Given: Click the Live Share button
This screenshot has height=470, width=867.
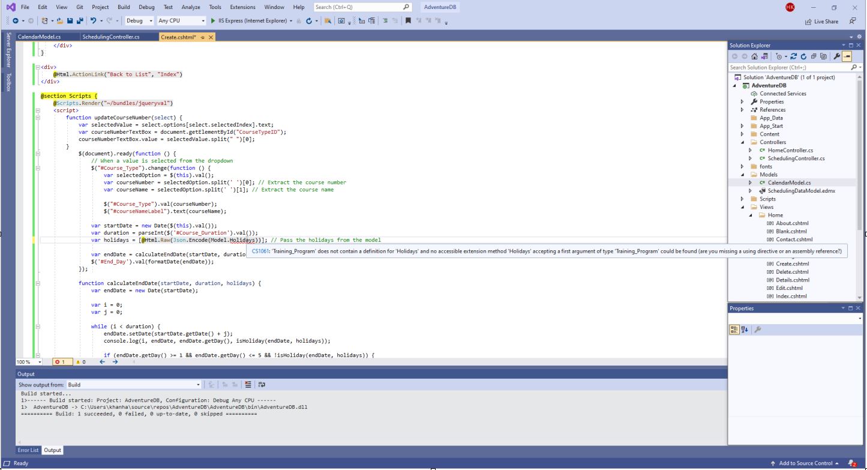Looking at the screenshot, I should (822, 21).
